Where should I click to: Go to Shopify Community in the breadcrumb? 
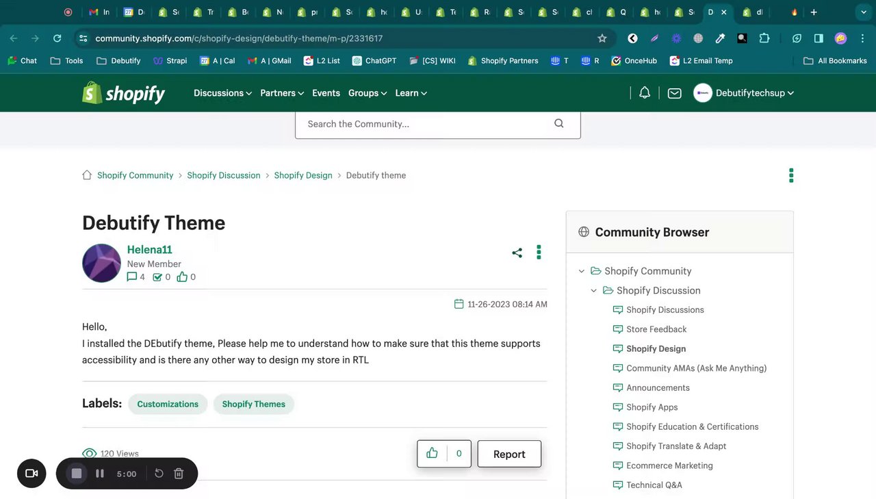pyautogui.click(x=136, y=175)
